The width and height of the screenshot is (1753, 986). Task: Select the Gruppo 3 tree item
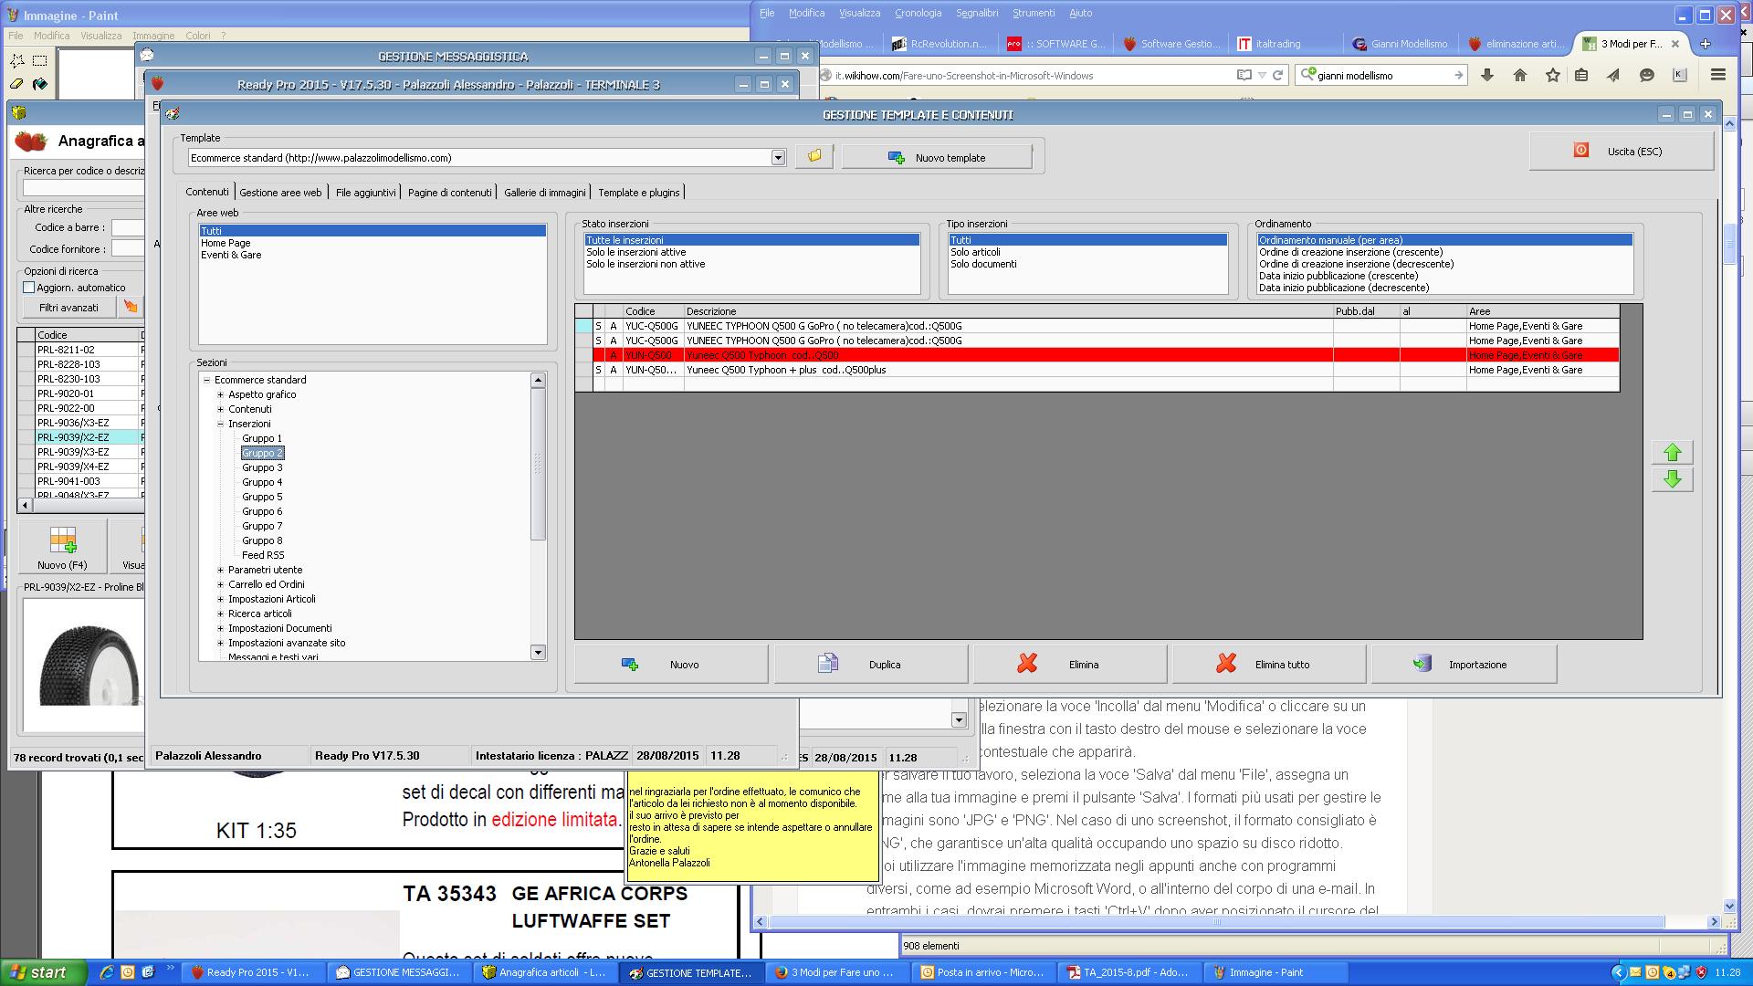(262, 467)
